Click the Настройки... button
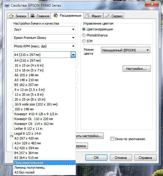This screenshot has height=176, width=163. point(137,69)
